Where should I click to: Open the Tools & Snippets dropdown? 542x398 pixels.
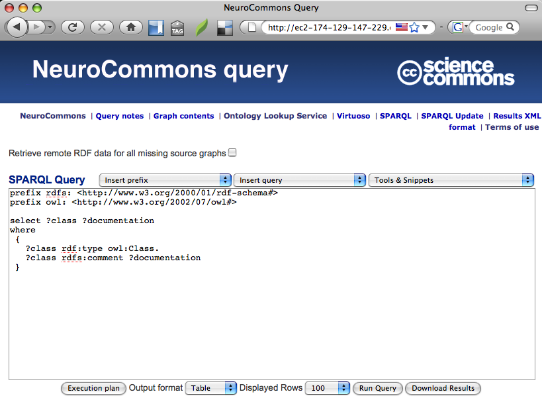coord(451,180)
